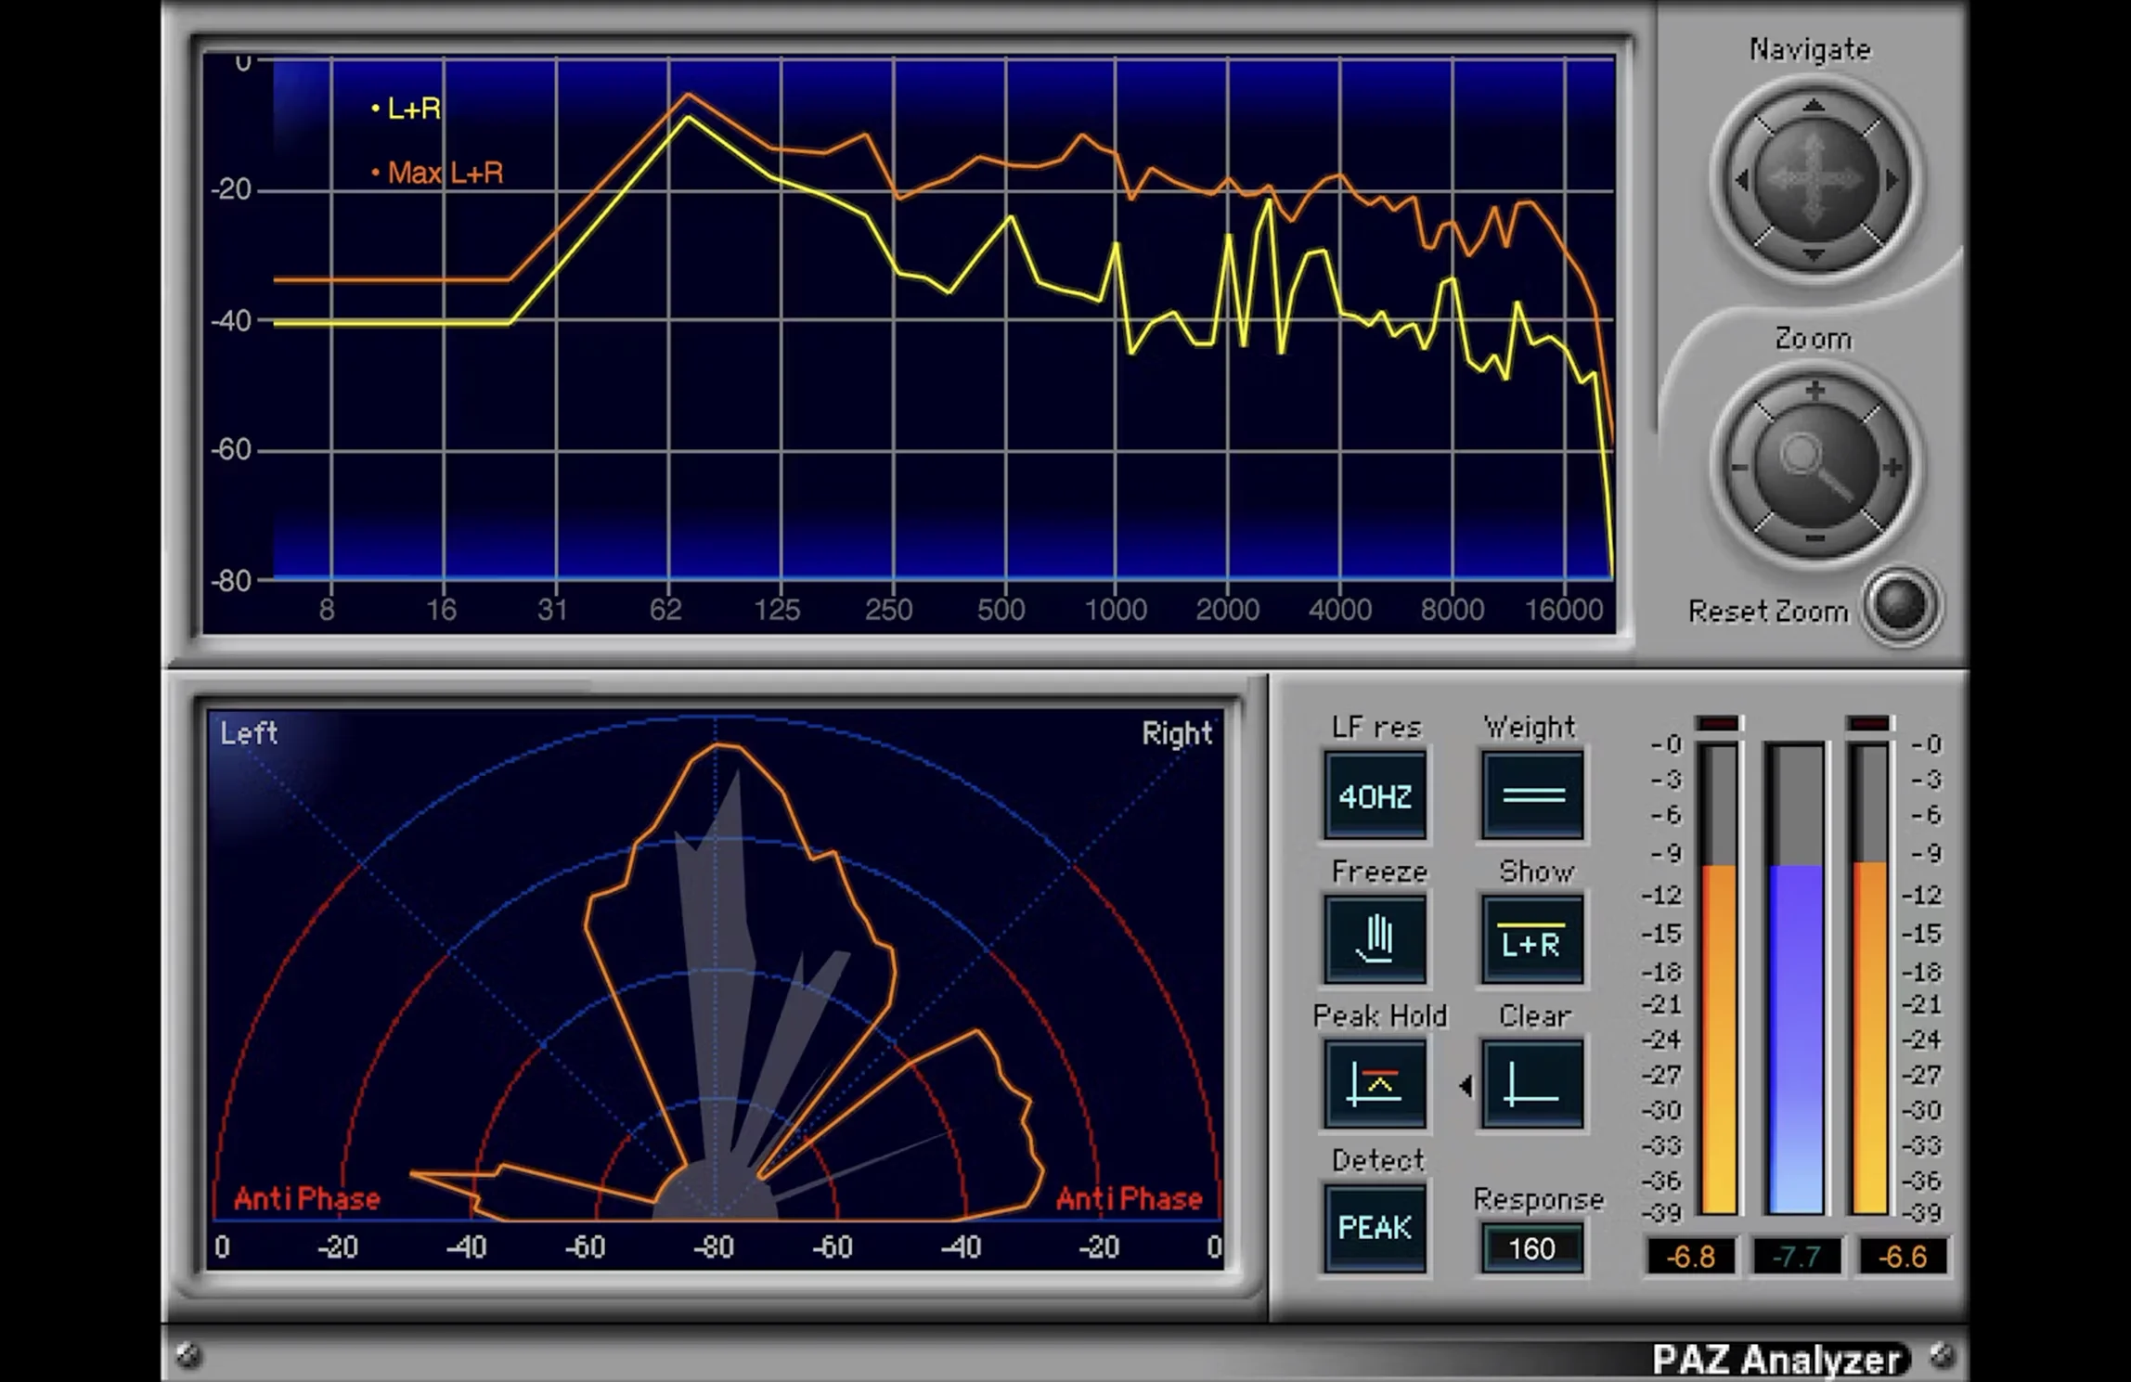The width and height of the screenshot is (2131, 1382).
Task: Click the Left label in stereo position display
Action: (249, 733)
